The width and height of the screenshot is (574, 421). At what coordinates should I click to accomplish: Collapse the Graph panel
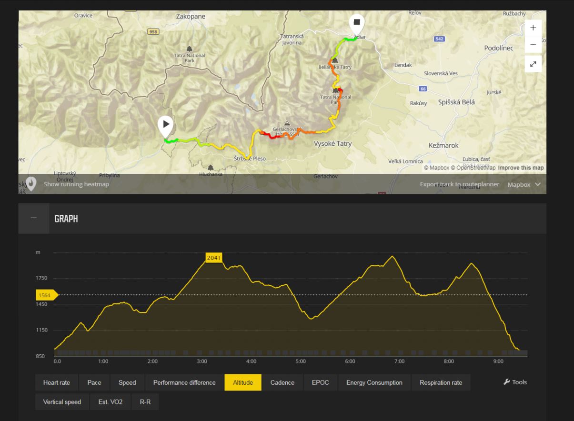[33, 218]
